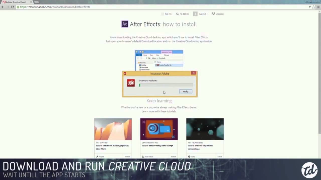
Task: Reload the page with the refresh icon
Action: [12, 7]
